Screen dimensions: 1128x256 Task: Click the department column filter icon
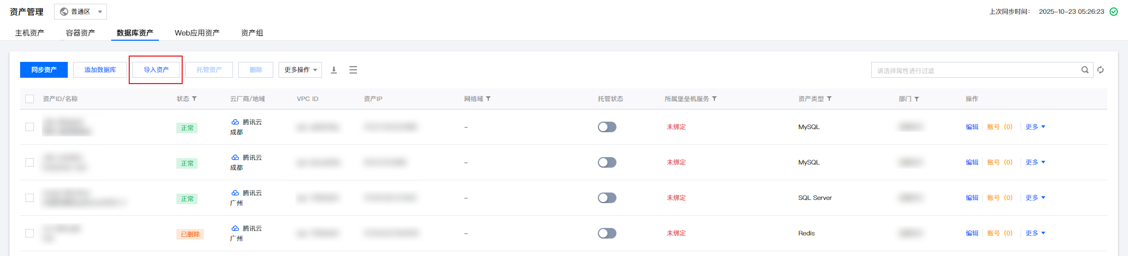coord(917,99)
